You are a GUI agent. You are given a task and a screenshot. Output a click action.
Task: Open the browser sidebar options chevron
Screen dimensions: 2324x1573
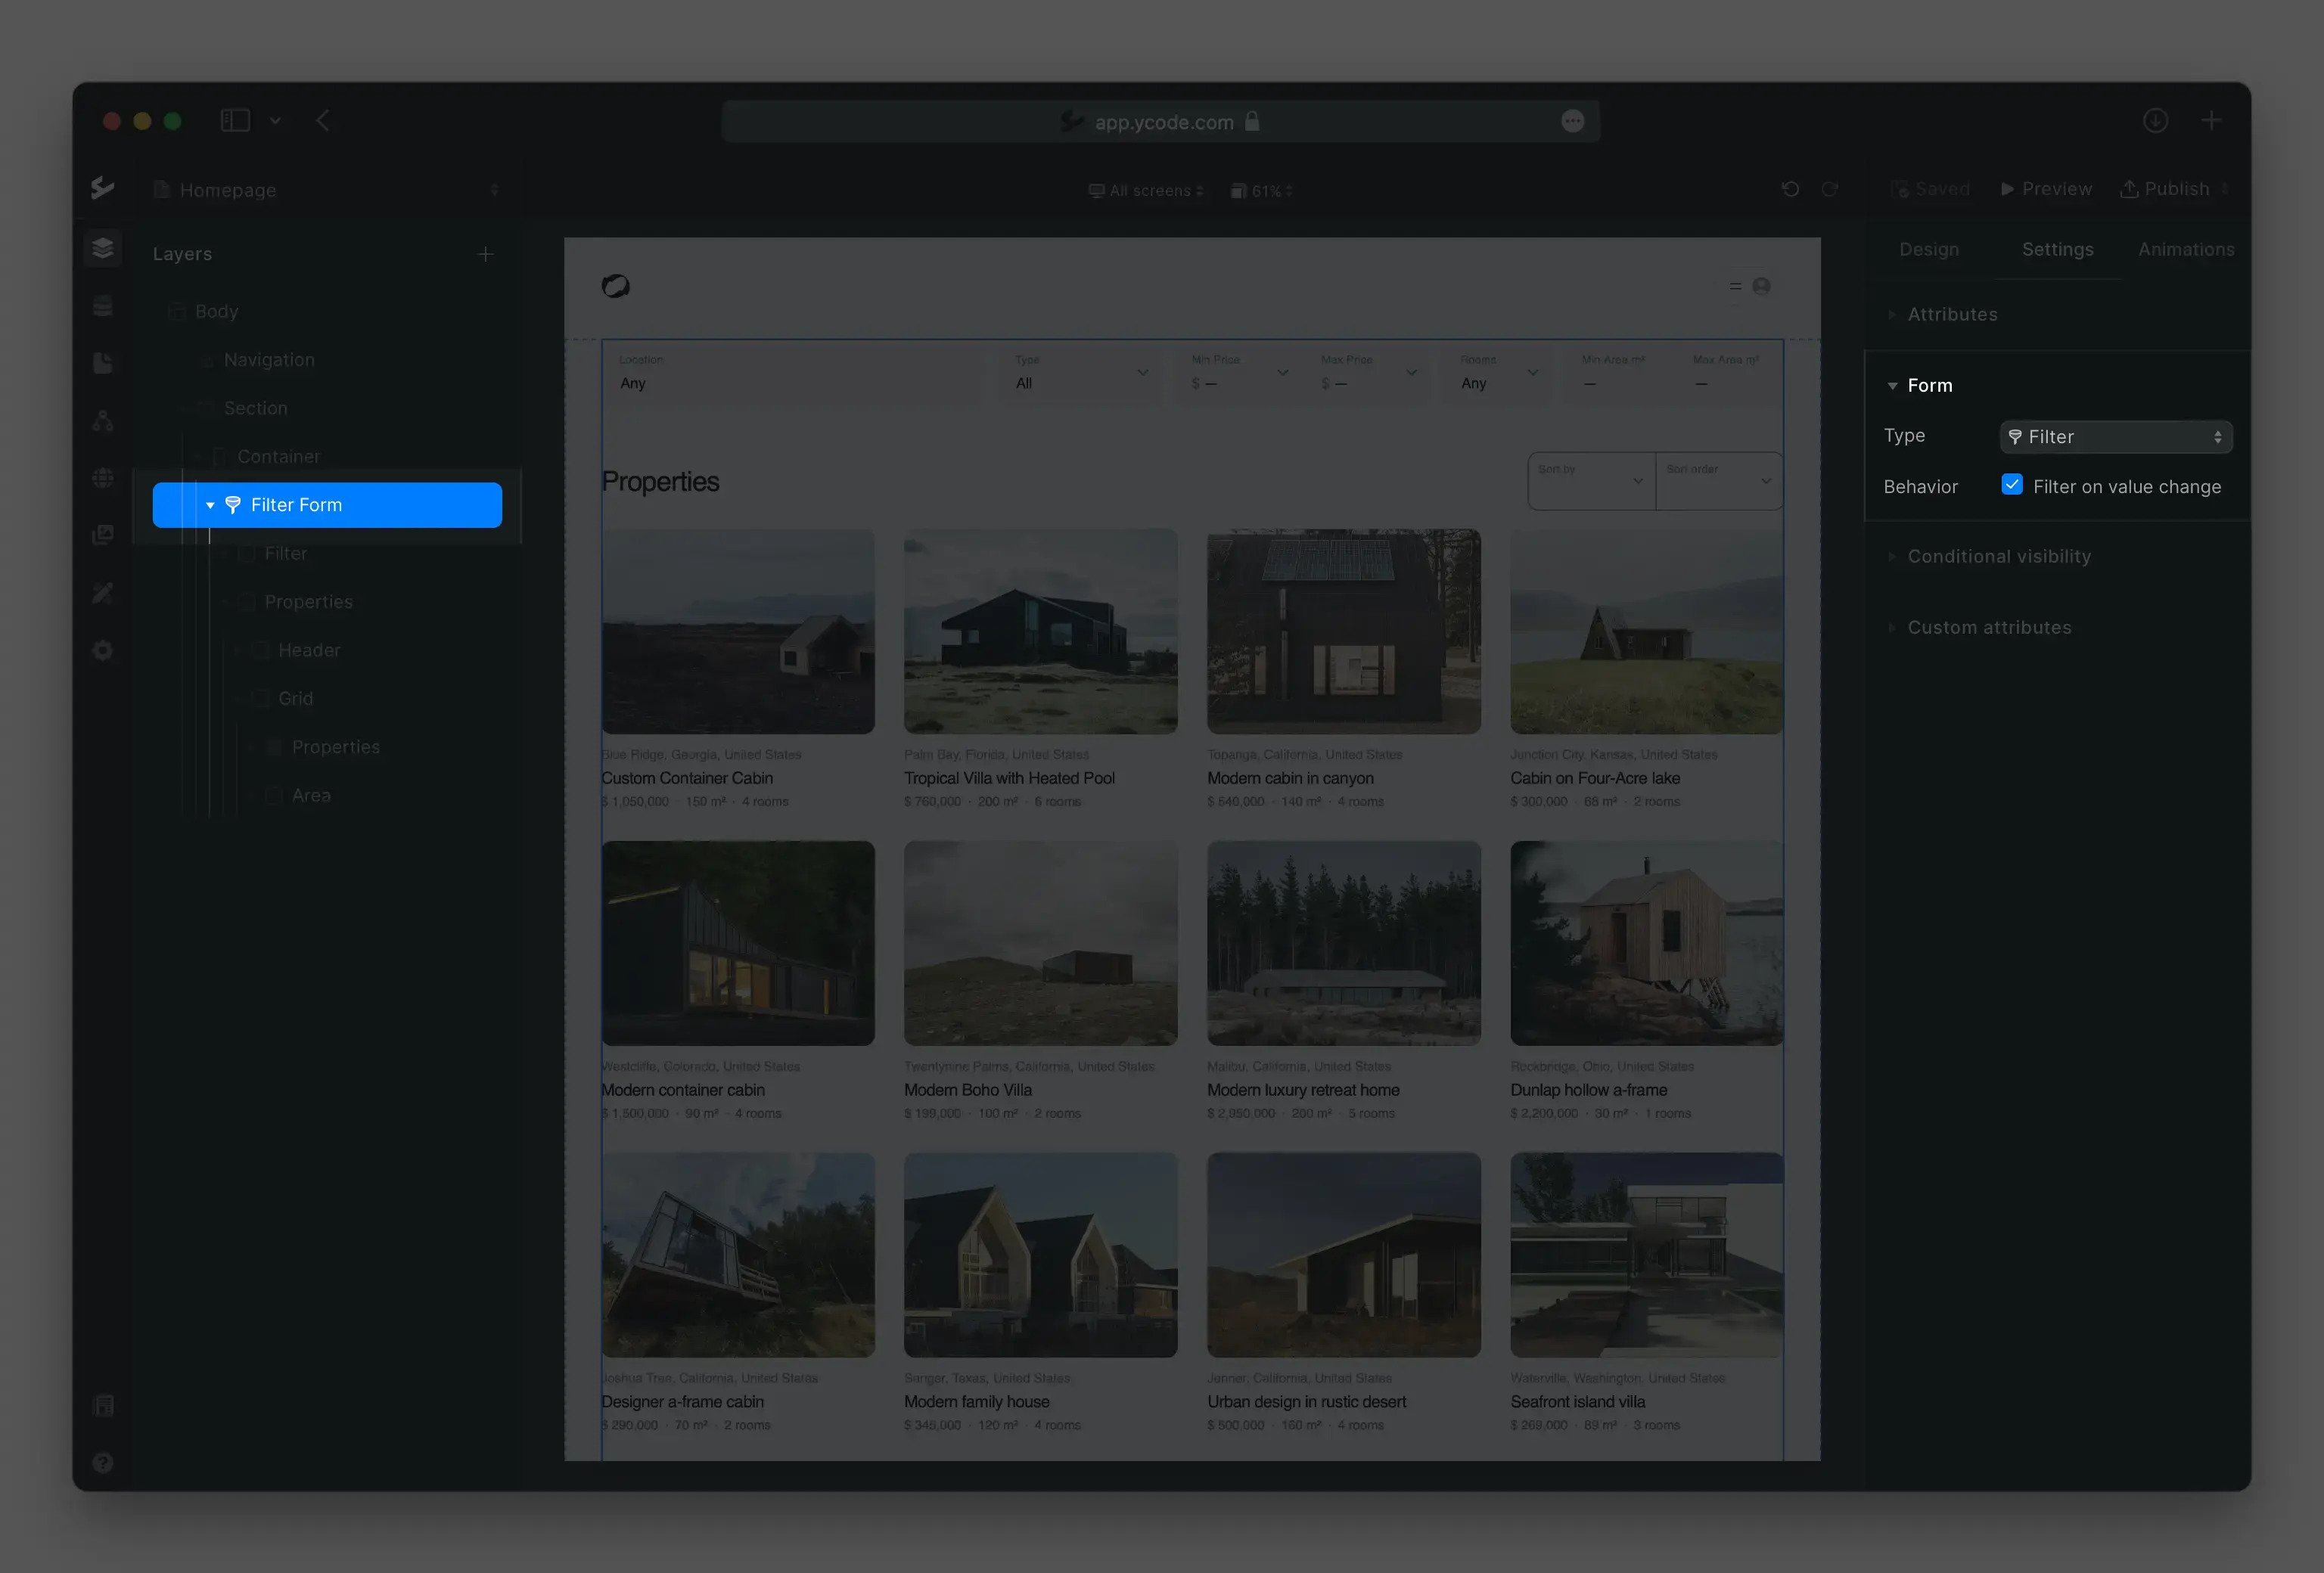pyautogui.click(x=275, y=121)
